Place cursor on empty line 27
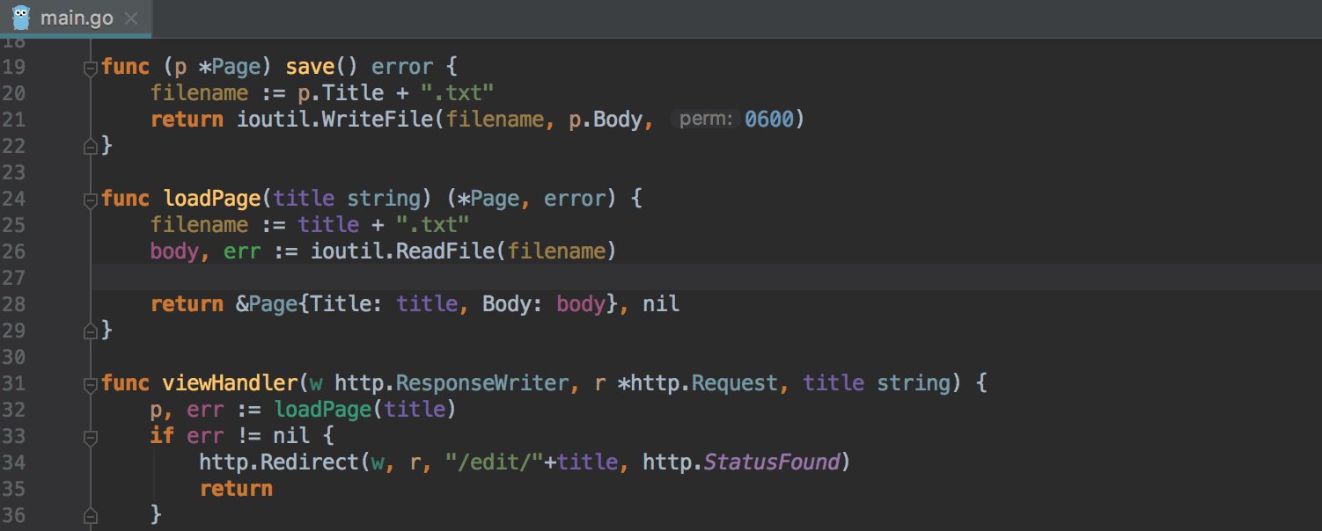This screenshot has width=1322, height=531. pyautogui.click(x=704, y=277)
